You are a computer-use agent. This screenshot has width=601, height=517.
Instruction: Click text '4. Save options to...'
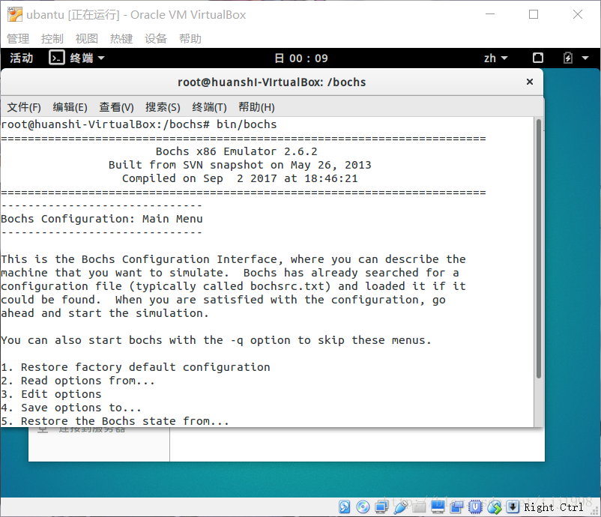[x=71, y=408]
